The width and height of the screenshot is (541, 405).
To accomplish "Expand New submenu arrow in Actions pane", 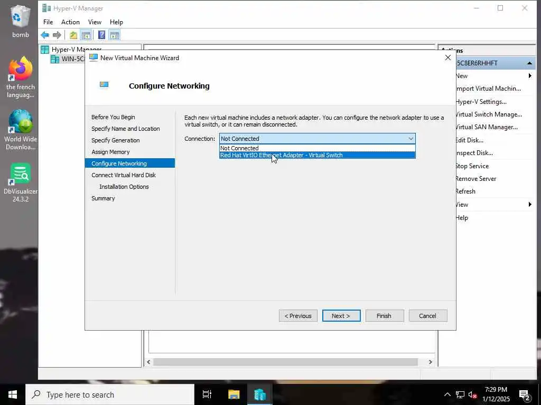I will (530, 76).
